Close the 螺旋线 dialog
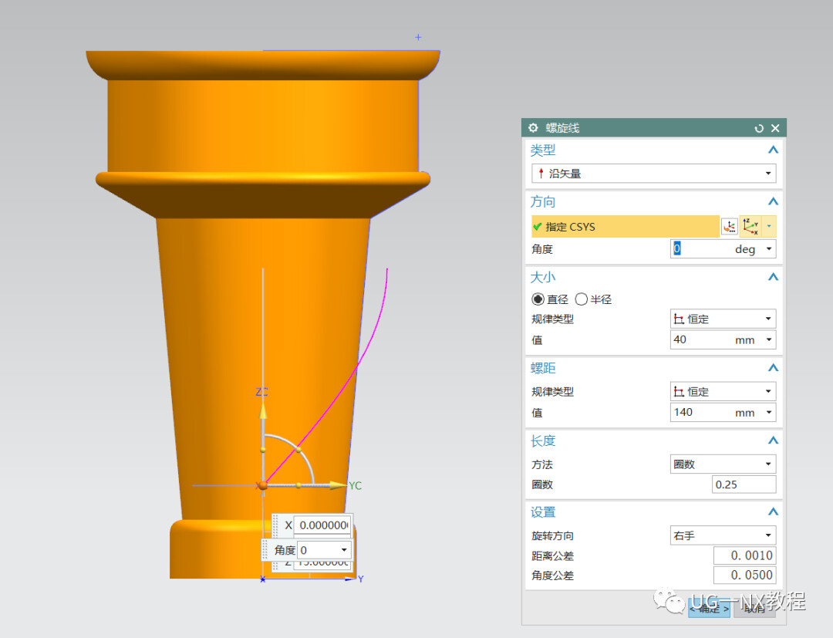Viewport: 833px width, 638px height. pos(775,128)
